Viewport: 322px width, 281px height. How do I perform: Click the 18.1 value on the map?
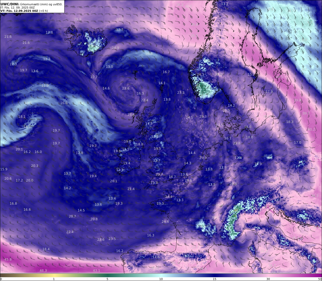click(x=22, y=117)
